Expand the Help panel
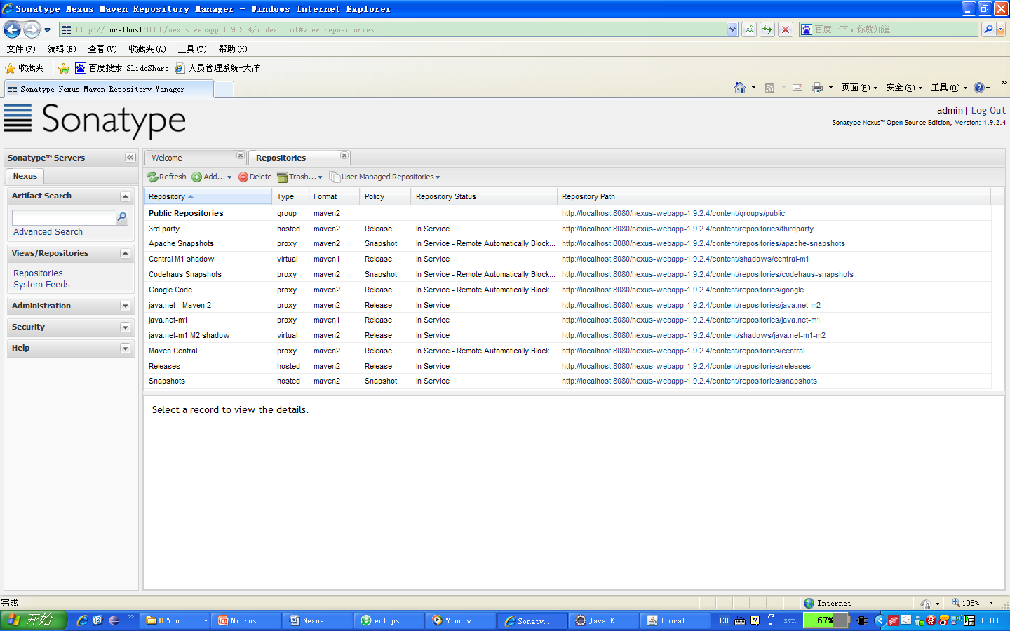Image resolution: width=1010 pixels, height=631 pixels. [125, 348]
